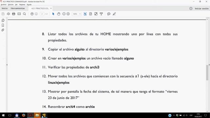Add a comment with the speech bubble icon
Screen dimensions: 210x118
(x=109, y=14)
